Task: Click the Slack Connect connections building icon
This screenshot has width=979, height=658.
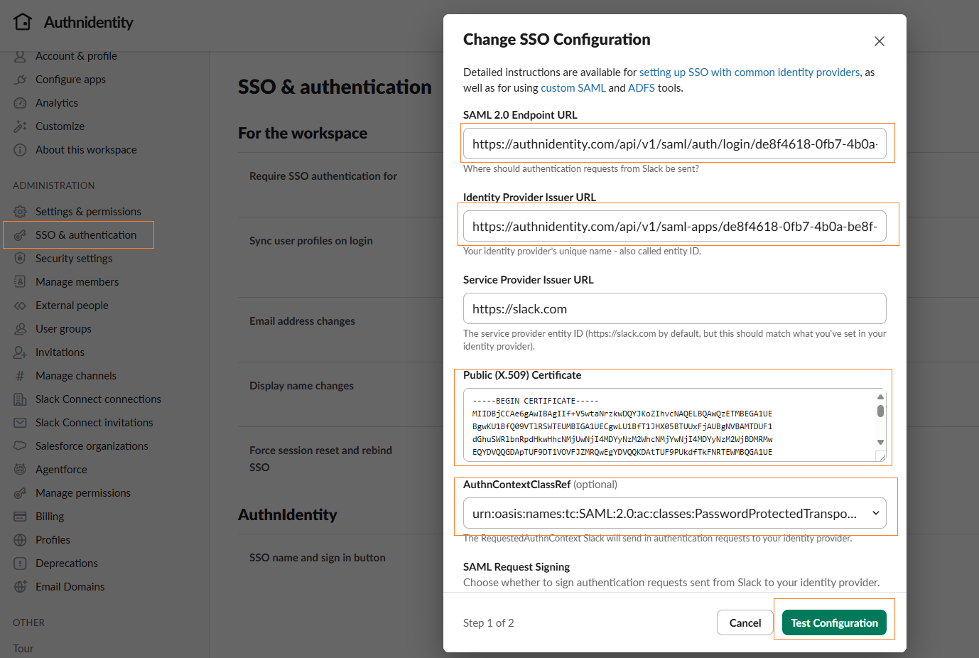Action: 20,399
